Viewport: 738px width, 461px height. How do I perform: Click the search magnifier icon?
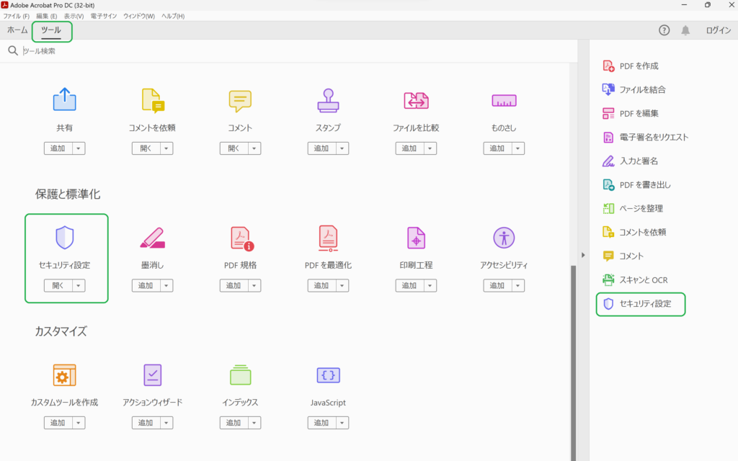(x=13, y=50)
